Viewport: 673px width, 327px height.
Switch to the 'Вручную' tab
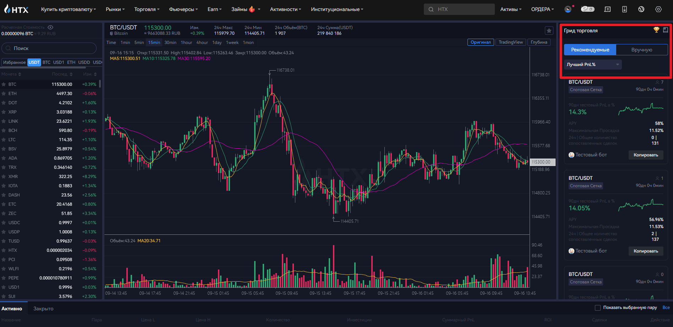[x=641, y=50]
